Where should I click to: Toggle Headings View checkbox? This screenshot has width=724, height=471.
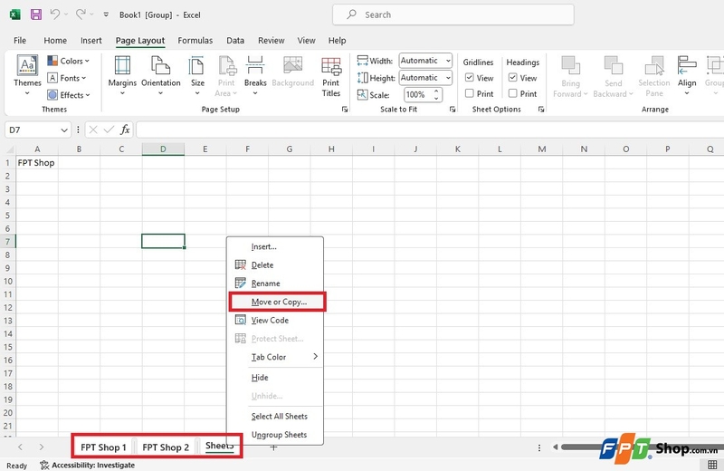(512, 78)
